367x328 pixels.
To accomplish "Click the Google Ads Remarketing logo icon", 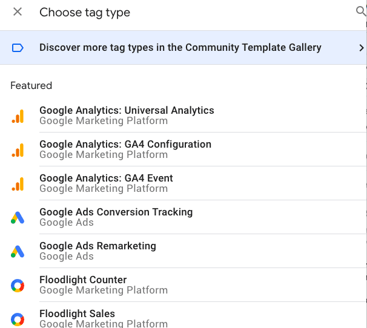I will (x=18, y=252).
